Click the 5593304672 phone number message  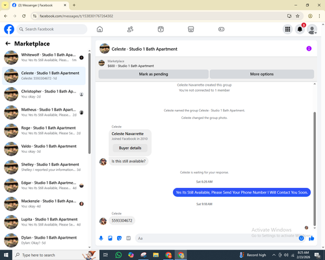[122, 220]
